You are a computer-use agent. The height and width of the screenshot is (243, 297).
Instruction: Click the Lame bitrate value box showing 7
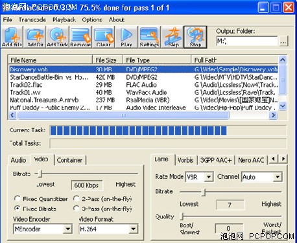tap(230, 205)
